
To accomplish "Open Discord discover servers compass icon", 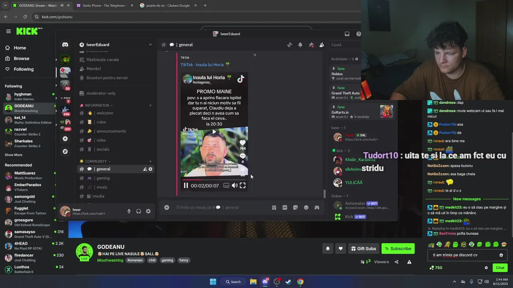I will (x=65, y=152).
